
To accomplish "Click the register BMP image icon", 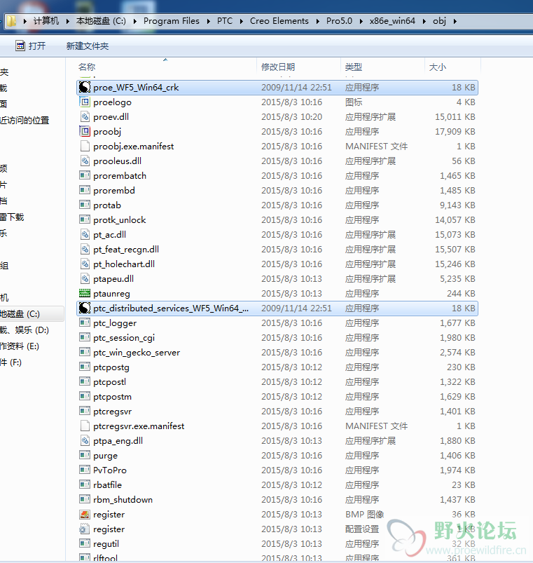I will click(x=85, y=514).
